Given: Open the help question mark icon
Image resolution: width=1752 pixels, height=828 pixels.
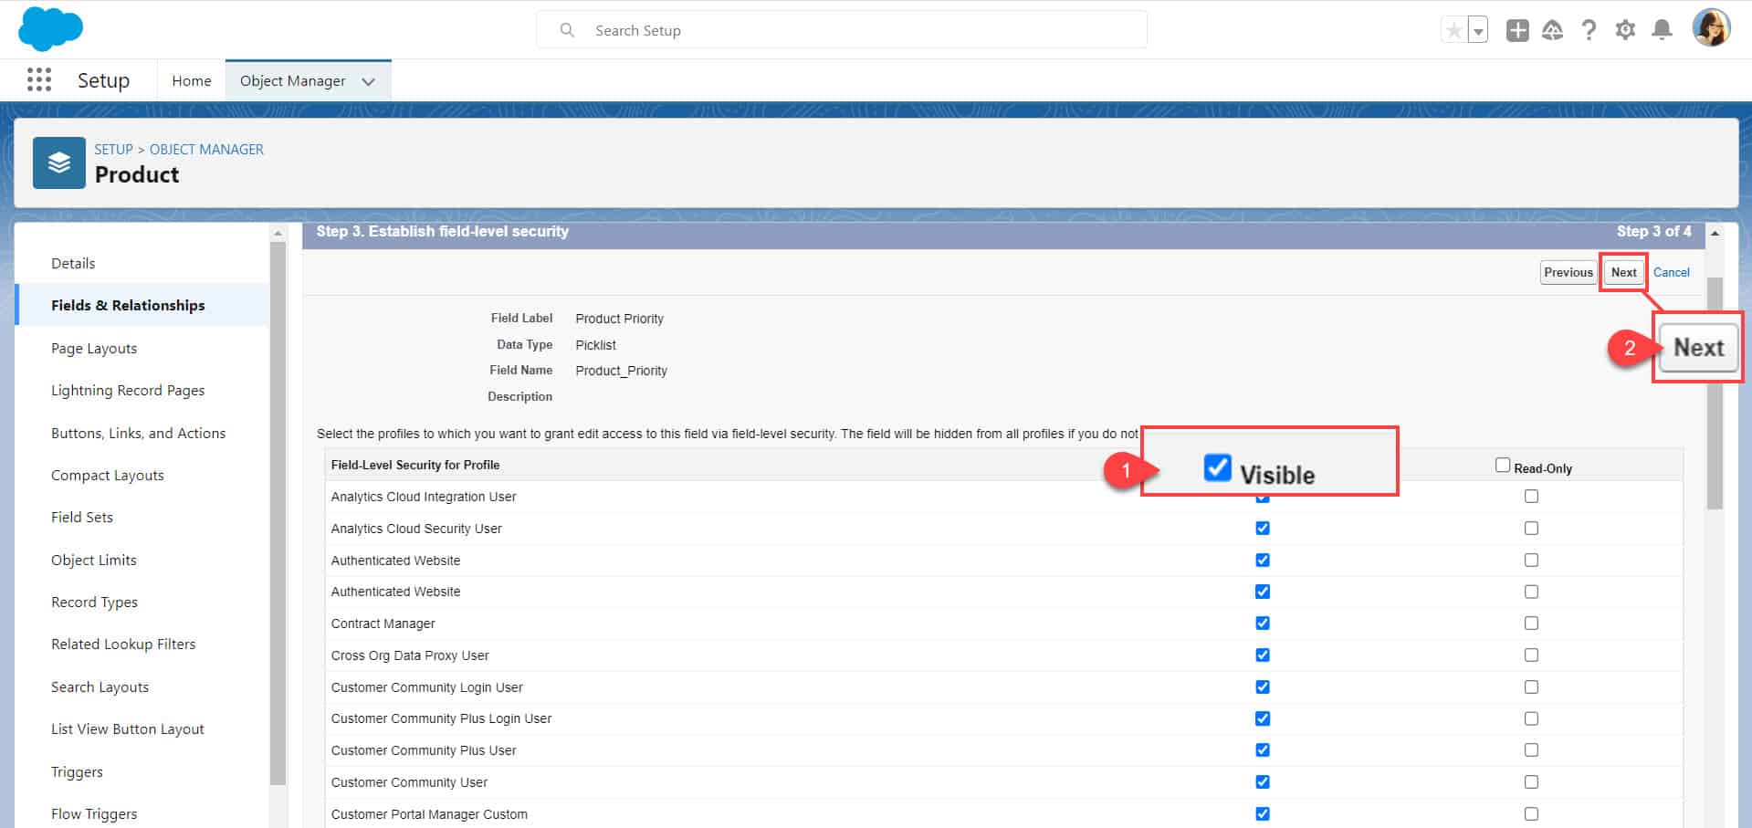Looking at the screenshot, I should click(x=1589, y=29).
